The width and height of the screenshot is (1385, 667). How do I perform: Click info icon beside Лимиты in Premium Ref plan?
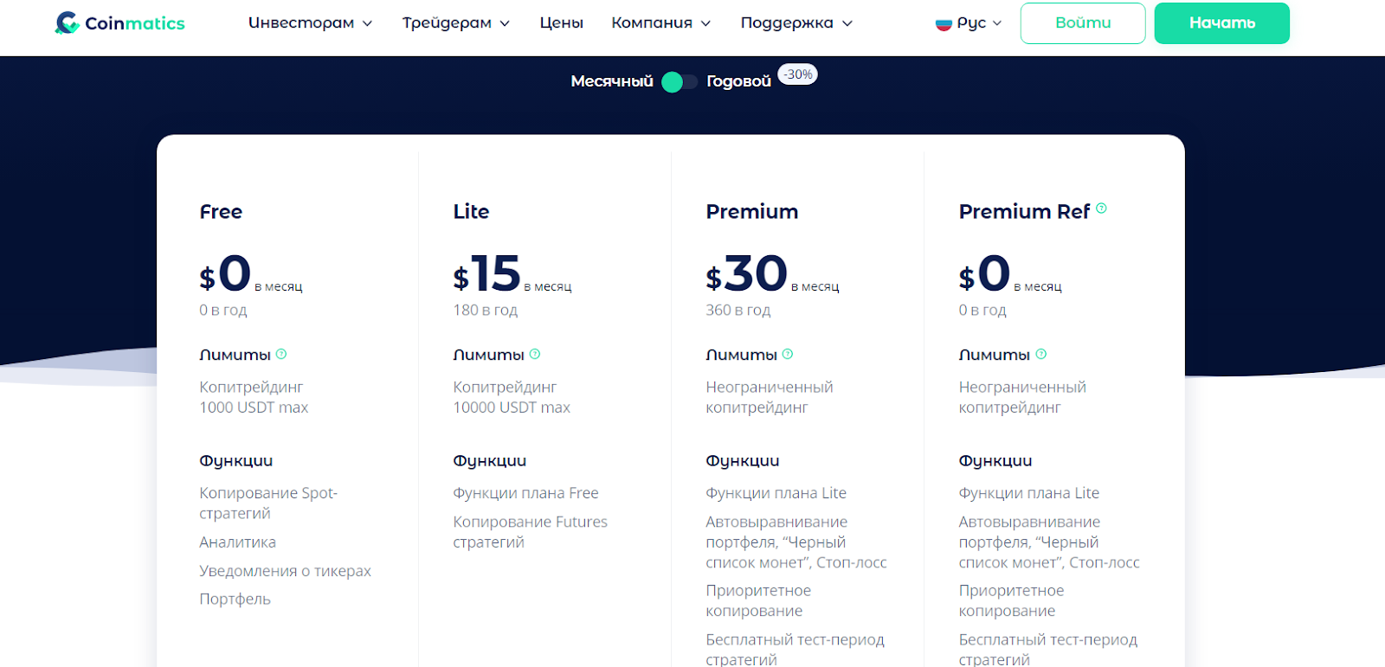1041,354
